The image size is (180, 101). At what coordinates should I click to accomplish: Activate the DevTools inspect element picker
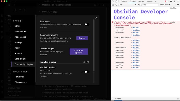click(x=113, y=1)
